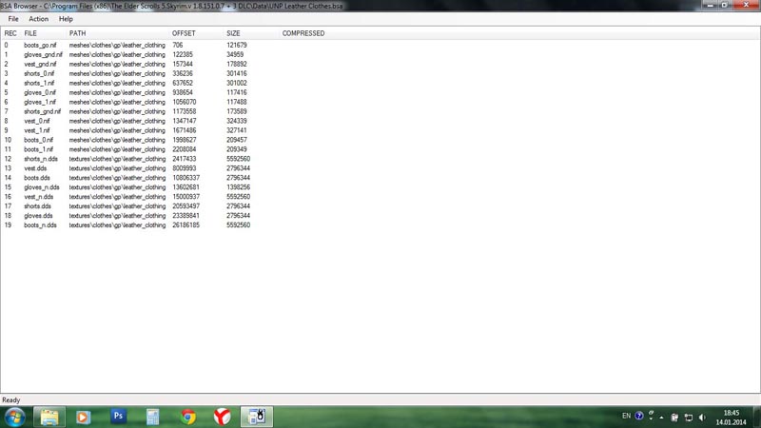Select the vest.dds file entry
This screenshot has height=428, width=761.
tap(35, 168)
